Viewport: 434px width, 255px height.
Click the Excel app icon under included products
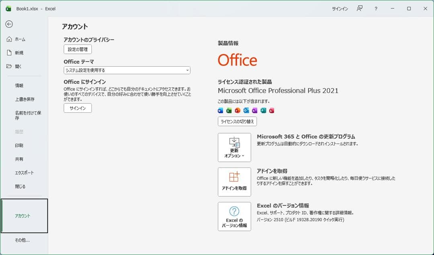click(x=229, y=110)
